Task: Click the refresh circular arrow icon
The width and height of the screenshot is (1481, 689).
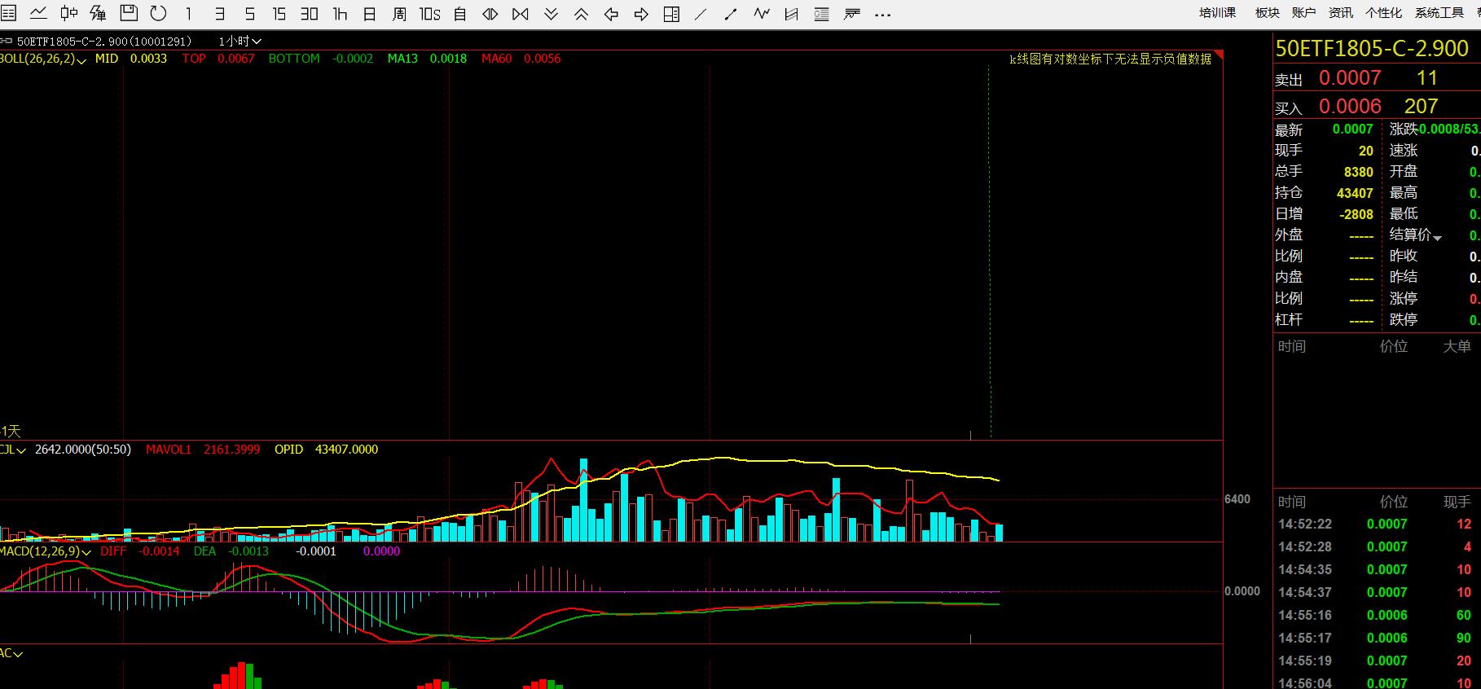Action: click(x=159, y=13)
